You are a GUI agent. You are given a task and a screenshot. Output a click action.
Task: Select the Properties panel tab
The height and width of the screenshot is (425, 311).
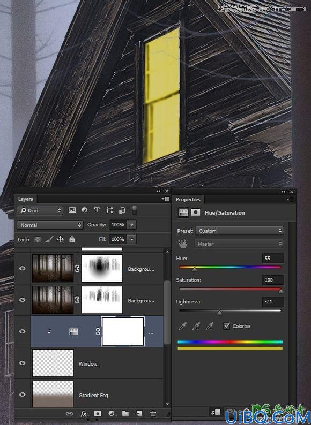188,200
